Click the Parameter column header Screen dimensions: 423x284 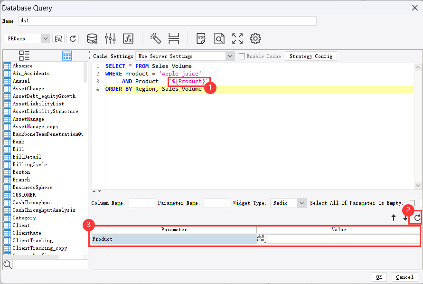click(x=174, y=230)
